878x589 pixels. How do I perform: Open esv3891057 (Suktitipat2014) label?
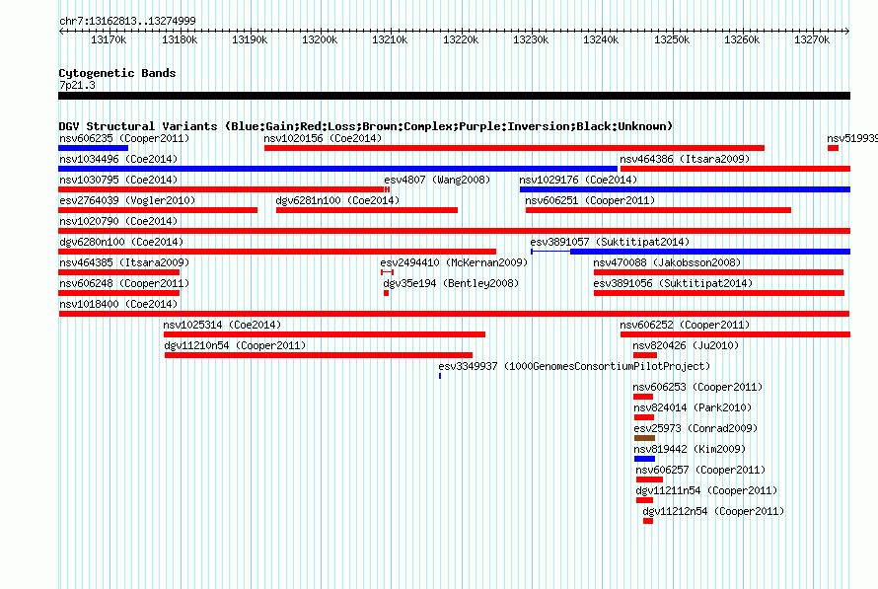[610, 242]
